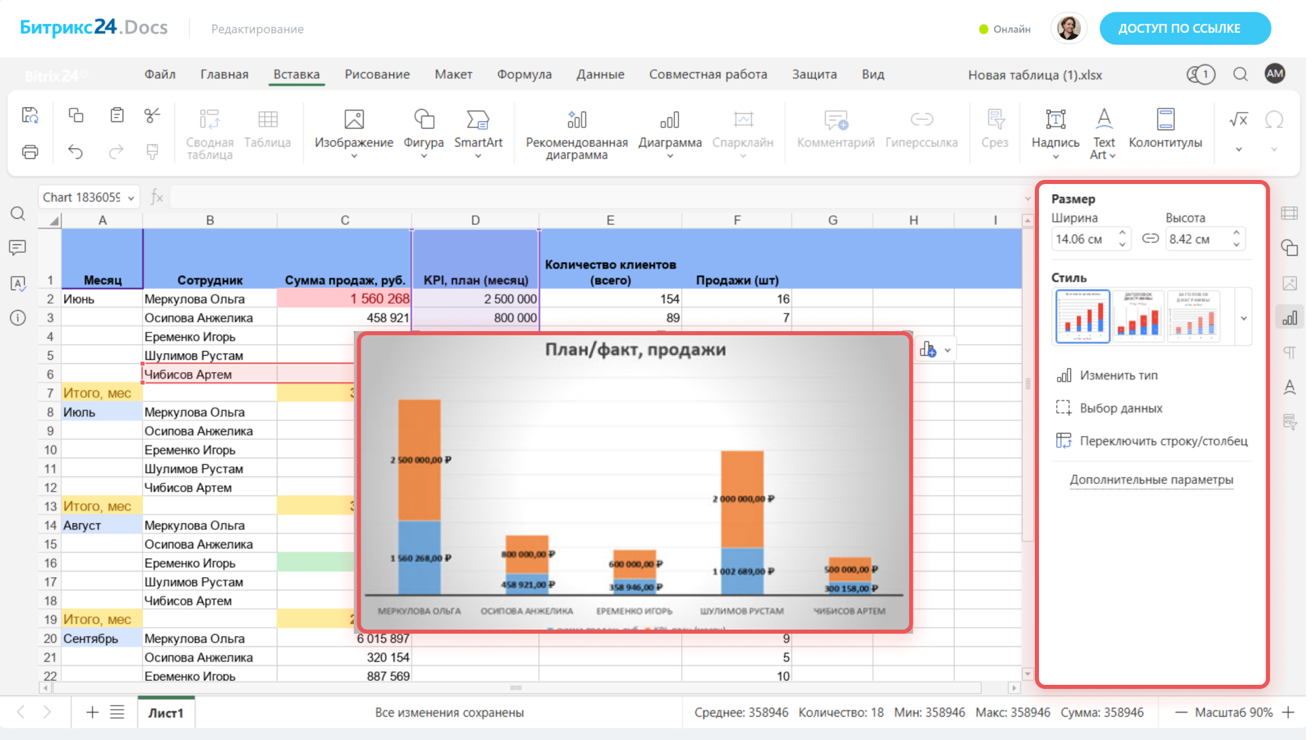The width and height of the screenshot is (1313, 740).
Task: Click the Cut scissors icon
Action: click(152, 115)
